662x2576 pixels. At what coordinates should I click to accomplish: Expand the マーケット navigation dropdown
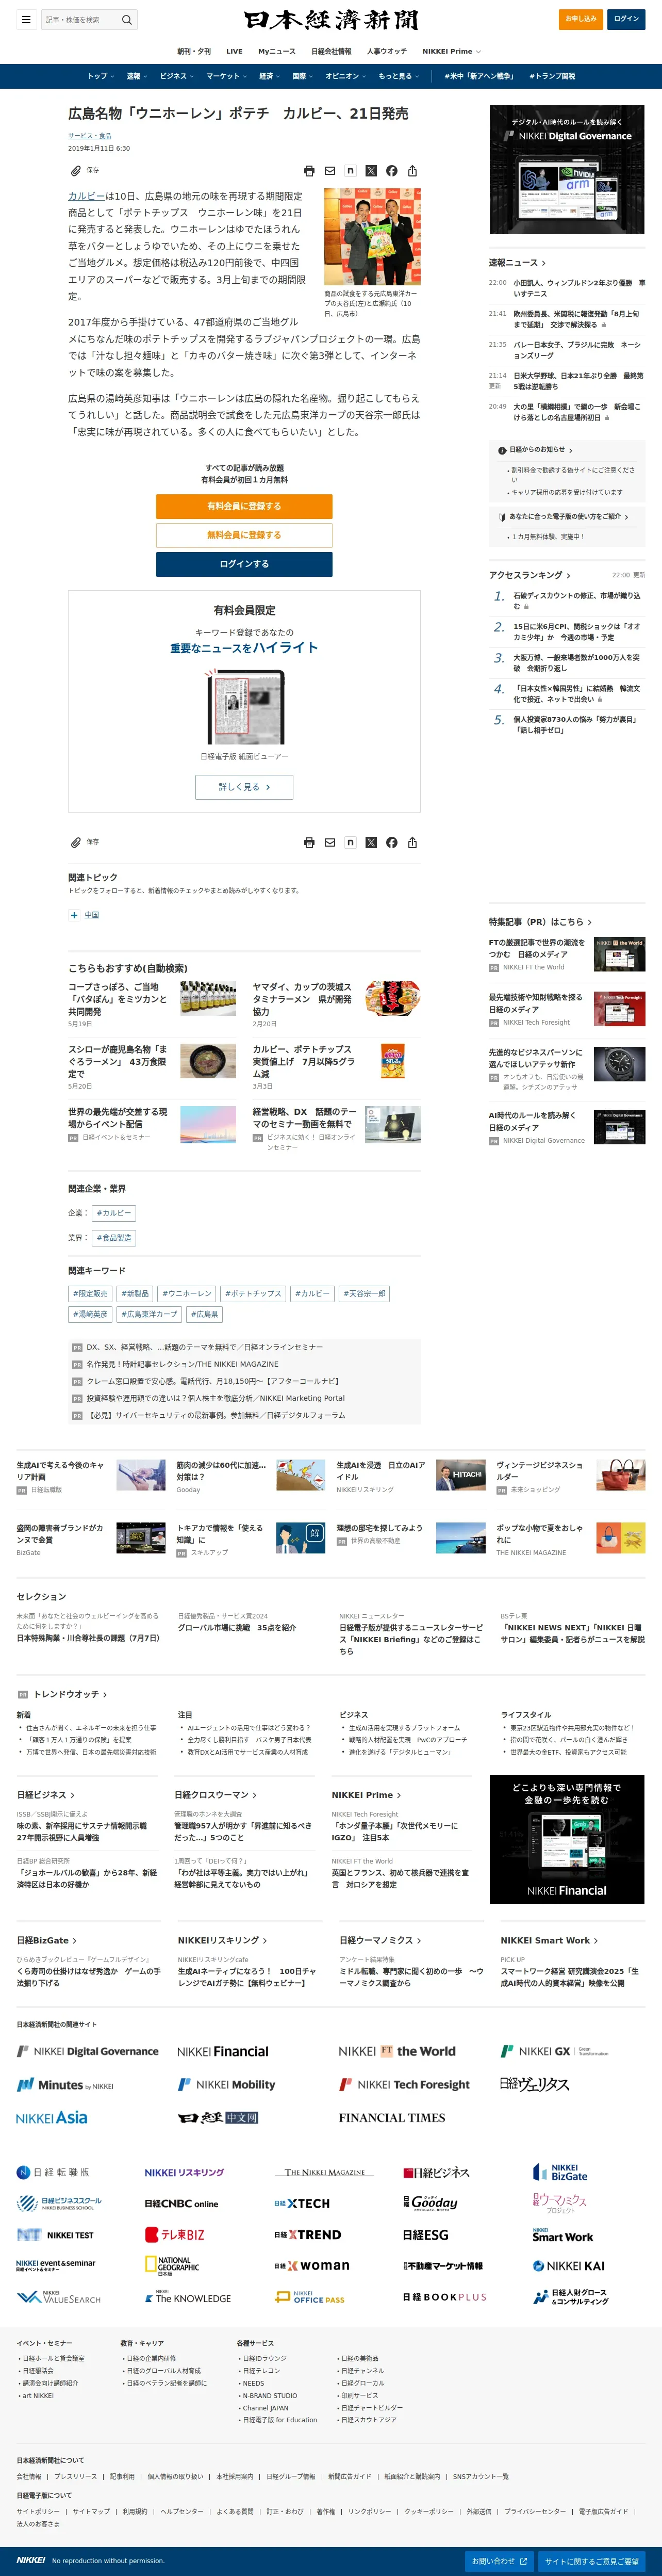coord(226,76)
